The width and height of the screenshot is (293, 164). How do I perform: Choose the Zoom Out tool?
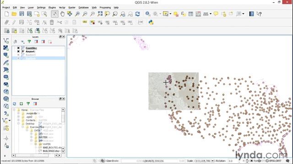[x=85, y=14]
